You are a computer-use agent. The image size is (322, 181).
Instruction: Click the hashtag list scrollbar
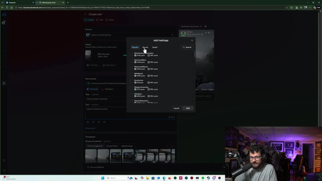(x=194, y=54)
